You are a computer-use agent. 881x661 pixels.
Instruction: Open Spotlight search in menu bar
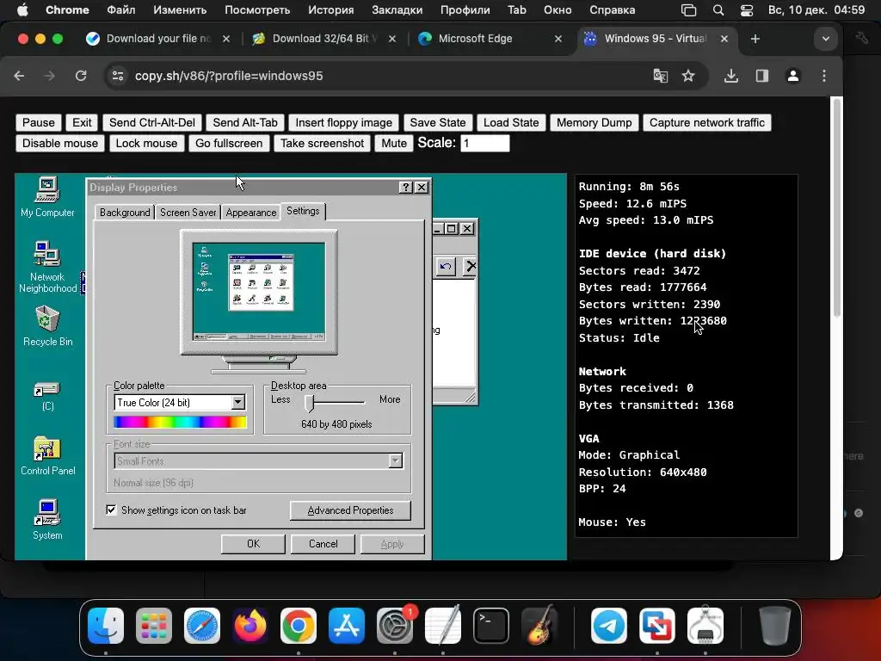tap(718, 10)
